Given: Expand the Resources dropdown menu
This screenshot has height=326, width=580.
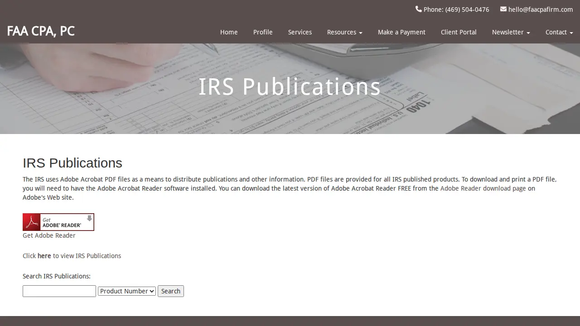Looking at the screenshot, I should [344, 32].
